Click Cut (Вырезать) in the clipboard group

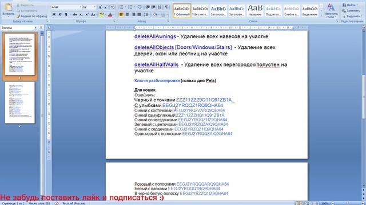coord(25,5)
